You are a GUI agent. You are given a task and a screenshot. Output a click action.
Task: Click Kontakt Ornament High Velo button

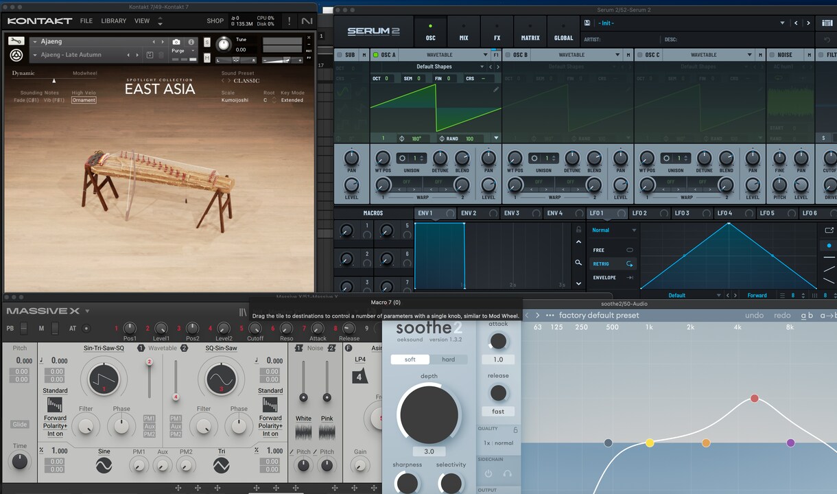pos(84,100)
